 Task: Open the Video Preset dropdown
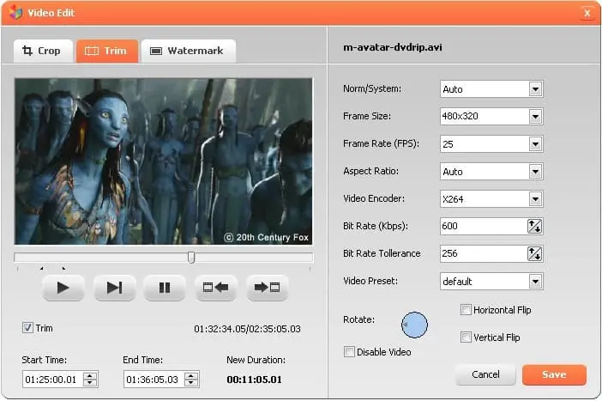(535, 282)
